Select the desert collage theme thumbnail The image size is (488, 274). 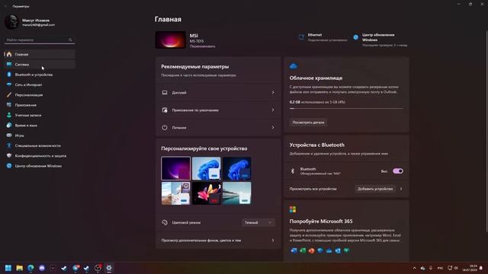(176, 193)
